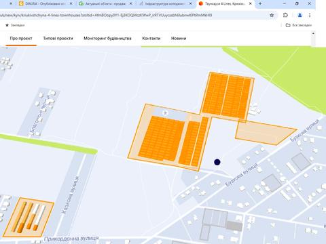Close the Таунхауси 4 Lines tab
This screenshot has height=244, width=326.
[251, 3]
